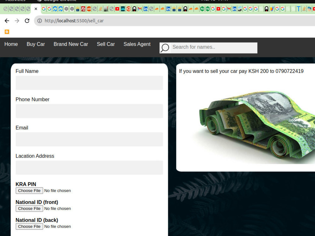The image size is (315, 236).
Task: Open the blue-haired avatar tab
Action: click(x=309, y=9)
